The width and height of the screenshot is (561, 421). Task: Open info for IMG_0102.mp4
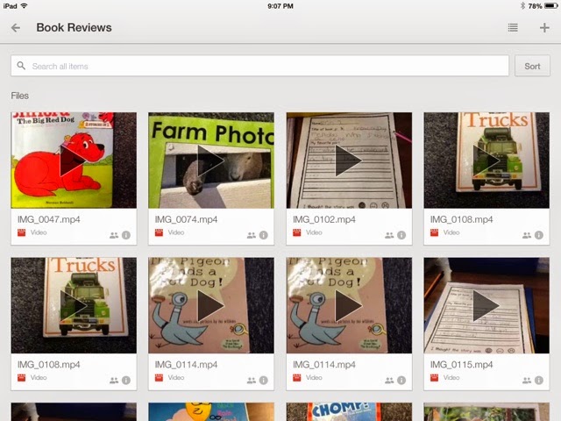(401, 235)
